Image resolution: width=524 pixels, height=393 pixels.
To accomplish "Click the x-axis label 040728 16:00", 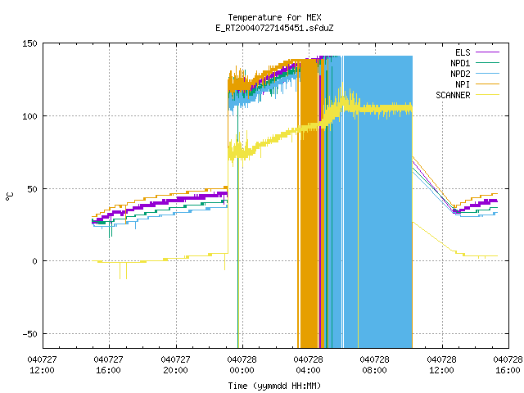I will [x=508, y=365].
